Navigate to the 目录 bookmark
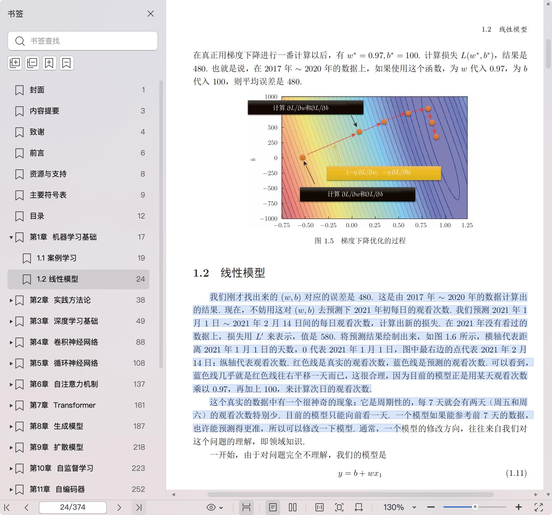Image resolution: width=552 pixels, height=515 pixels. coord(78,216)
